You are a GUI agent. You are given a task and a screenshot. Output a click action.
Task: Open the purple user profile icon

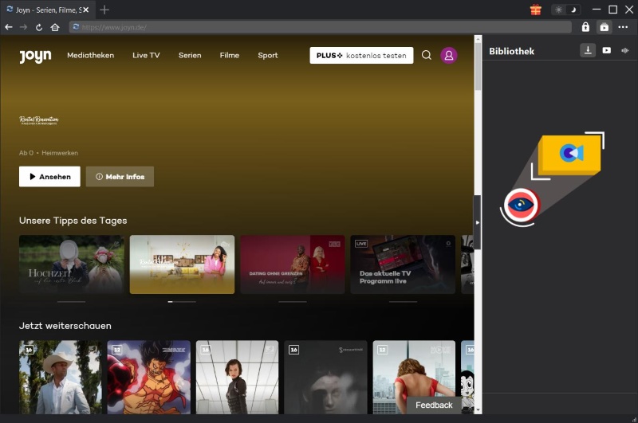click(x=449, y=55)
